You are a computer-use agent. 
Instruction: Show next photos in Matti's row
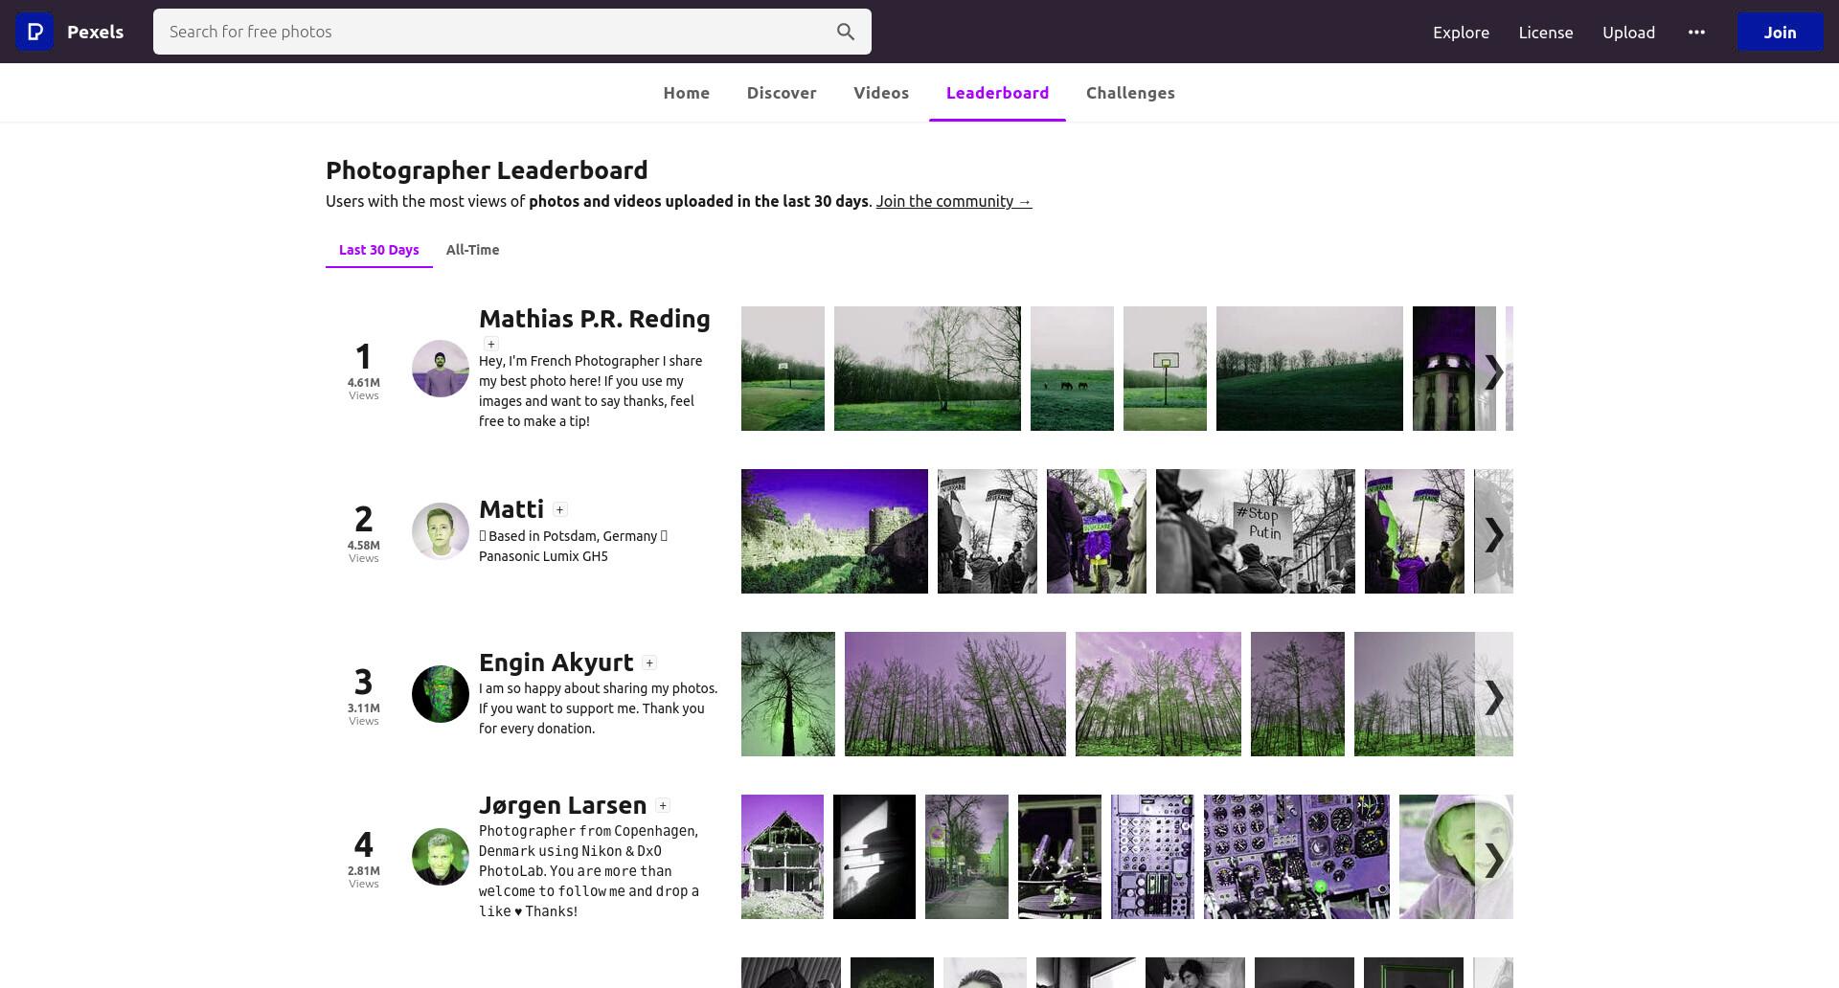(1494, 534)
